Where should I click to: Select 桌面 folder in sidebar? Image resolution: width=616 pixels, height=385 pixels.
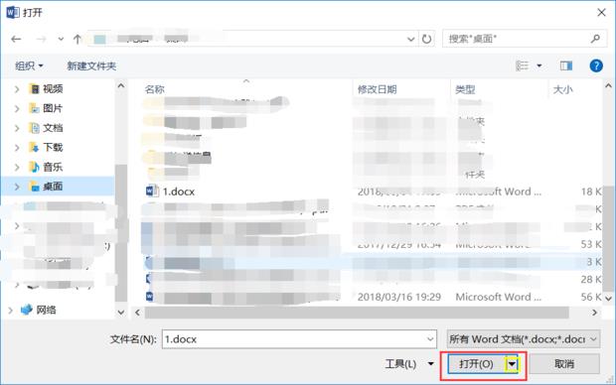[x=53, y=187]
